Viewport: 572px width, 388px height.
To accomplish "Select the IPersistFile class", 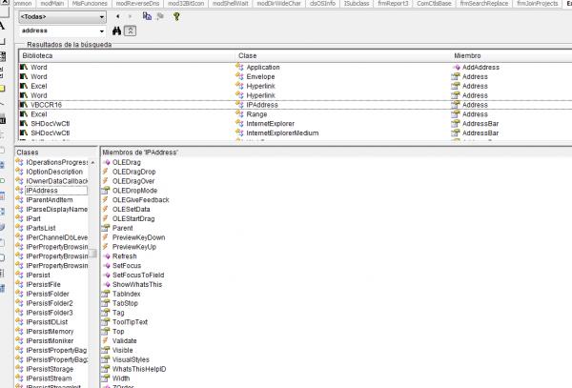I will coord(43,284).
